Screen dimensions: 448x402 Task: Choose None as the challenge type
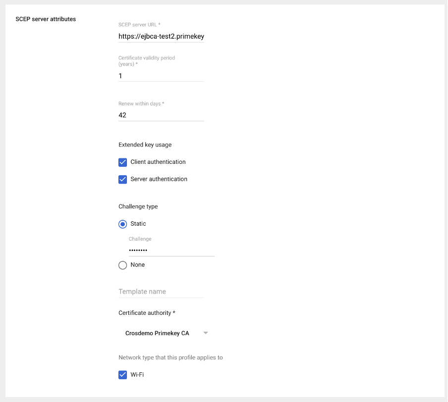click(x=123, y=265)
